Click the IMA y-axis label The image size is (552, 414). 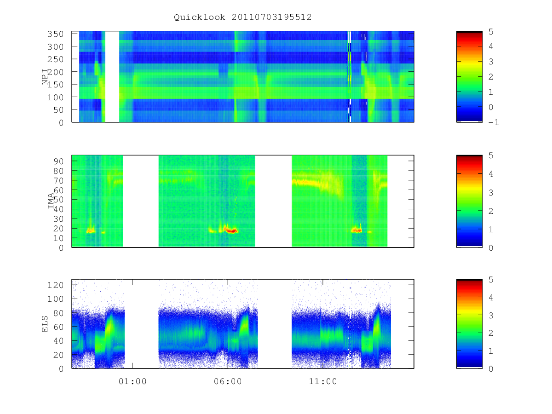pos(51,201)
